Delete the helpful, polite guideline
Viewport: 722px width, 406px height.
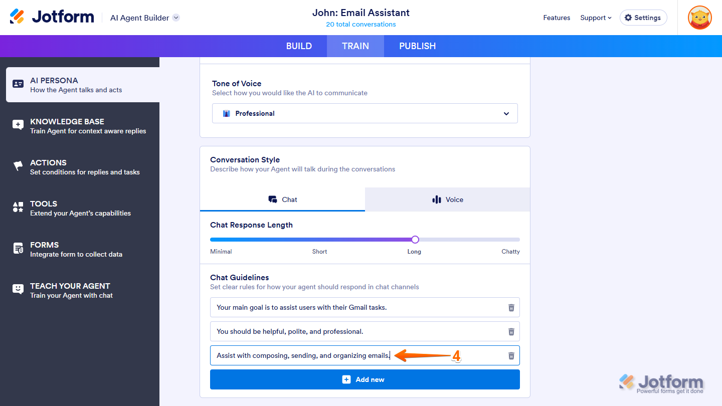coord(511,331)
